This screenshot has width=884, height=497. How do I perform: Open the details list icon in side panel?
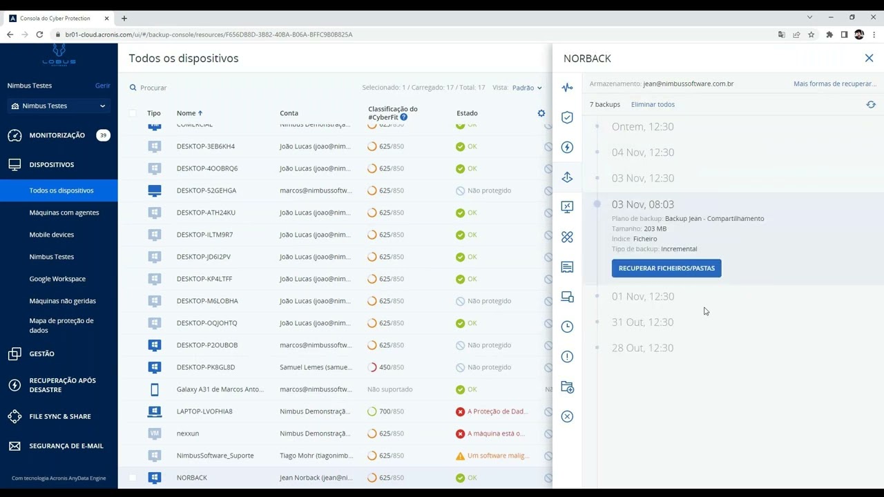[x=567, y=267]
